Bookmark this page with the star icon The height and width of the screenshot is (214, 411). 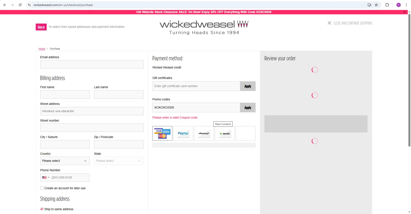coord(376,5)
